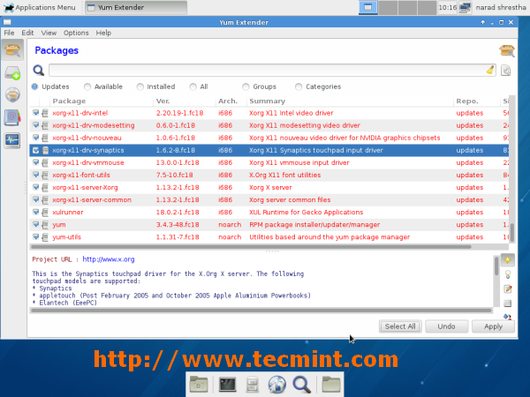Clear search field with broom icon
530x397 pixels.
(490, 71)
